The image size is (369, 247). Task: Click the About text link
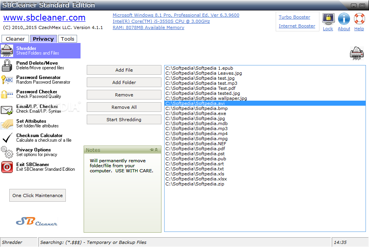[x=344, y=29]
